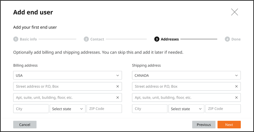Focus the billing City input field
This screenshot has width=254, height=132.
[x=31, y=109]
